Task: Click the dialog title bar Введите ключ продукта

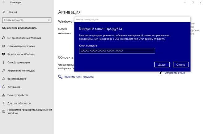Action: coord(132,20)
